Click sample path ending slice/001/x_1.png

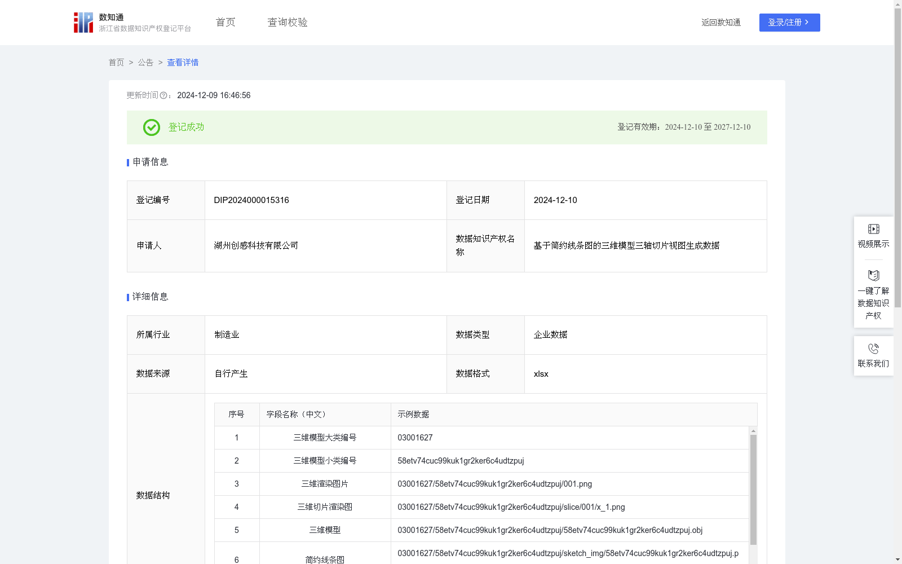coord(511,507)
